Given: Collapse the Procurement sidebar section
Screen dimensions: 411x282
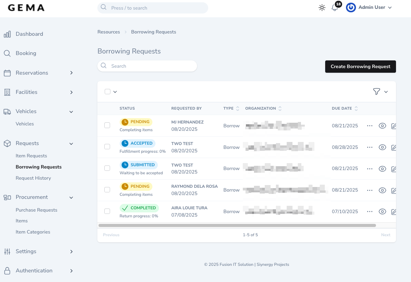Looking at the screenshot, I should (x=71, y=197).
